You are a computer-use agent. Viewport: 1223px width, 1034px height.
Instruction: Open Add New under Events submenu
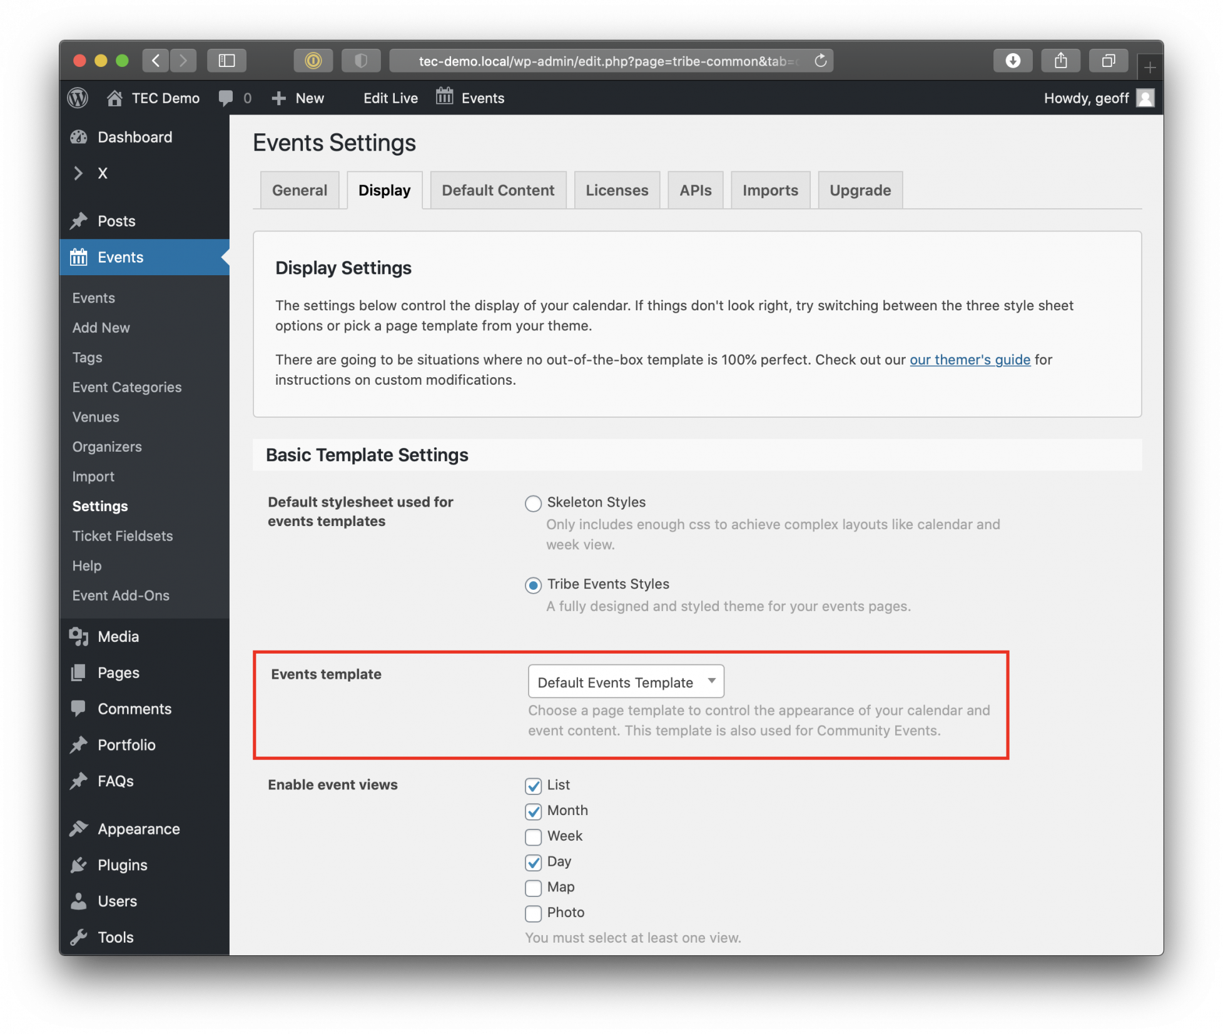(101, 328)
